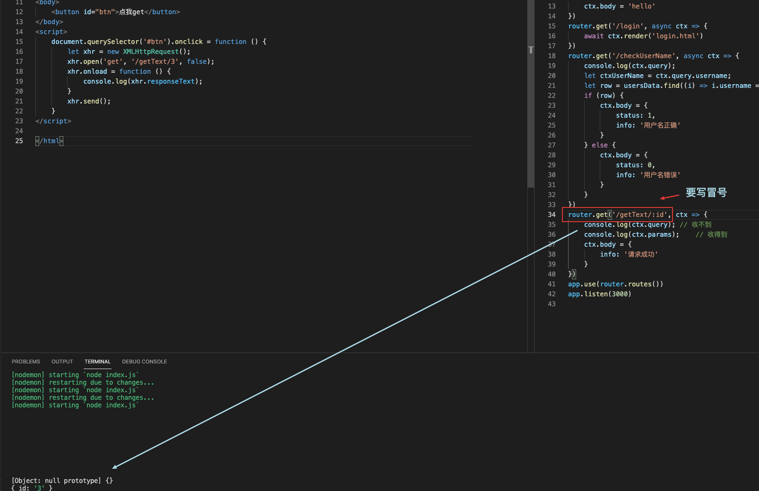Click the info: '用户名正确' line
The image size is (759, 491).
(x=648, y=125)
